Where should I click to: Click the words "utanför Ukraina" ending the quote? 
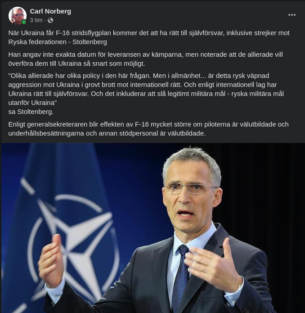[x=33, y=103]
